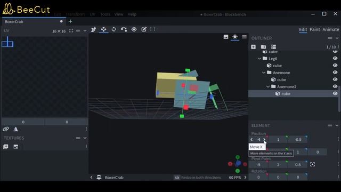Click the first toolbar tool left of Move
The width and height of the screenshot is (341, 192).
pos(94,29)
